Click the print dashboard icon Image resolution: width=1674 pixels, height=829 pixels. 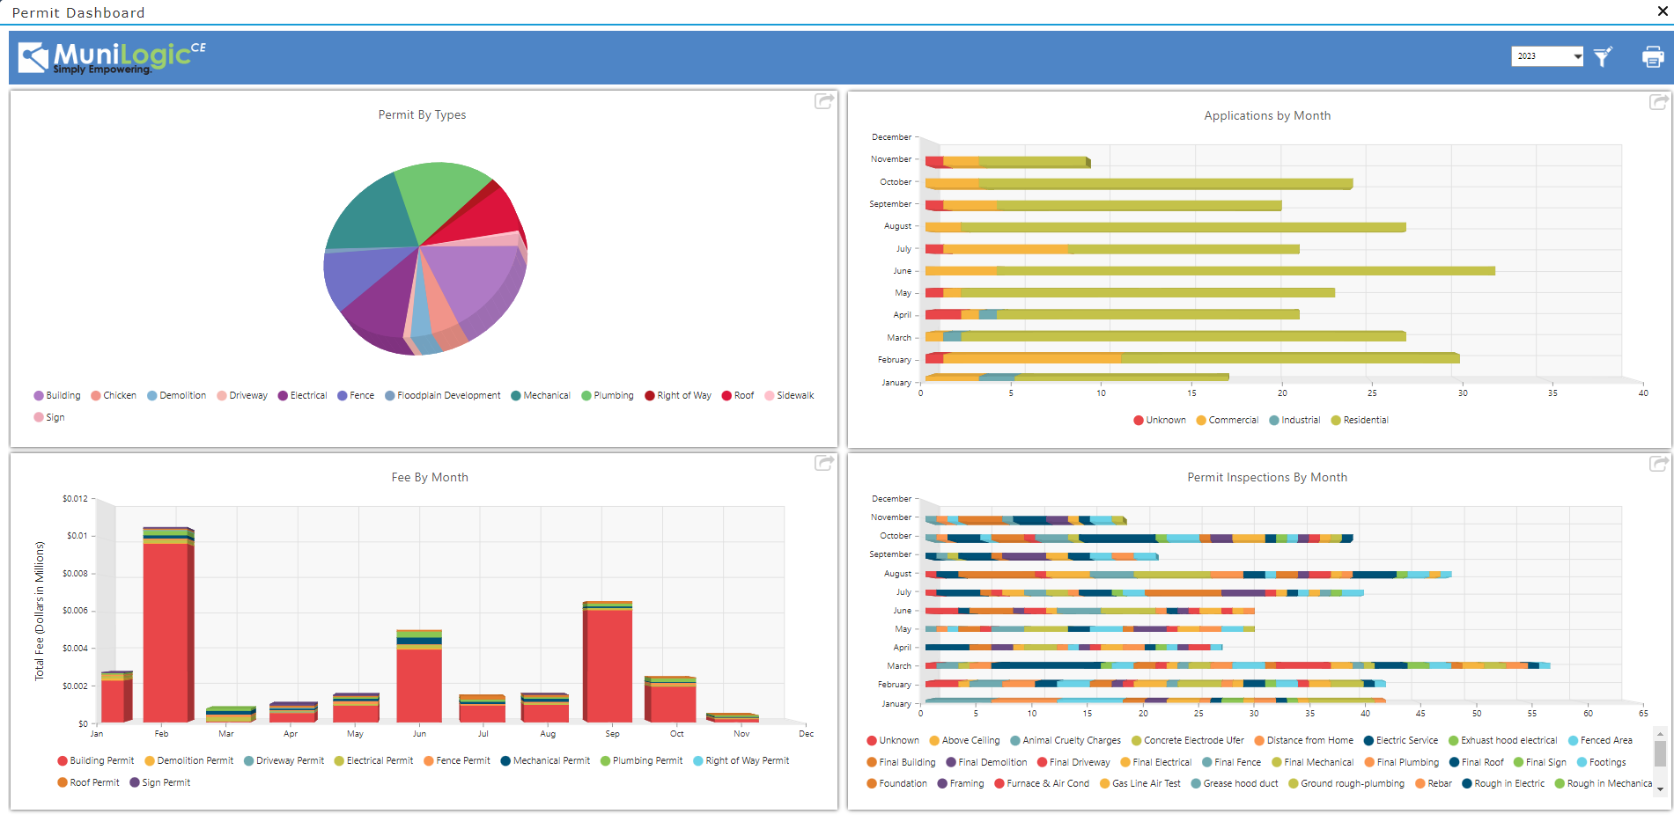click(x=1653, y=57)
